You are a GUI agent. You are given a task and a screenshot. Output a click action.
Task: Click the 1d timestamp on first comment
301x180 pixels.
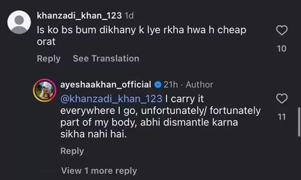pyautogui.click(x=129, y=16)
